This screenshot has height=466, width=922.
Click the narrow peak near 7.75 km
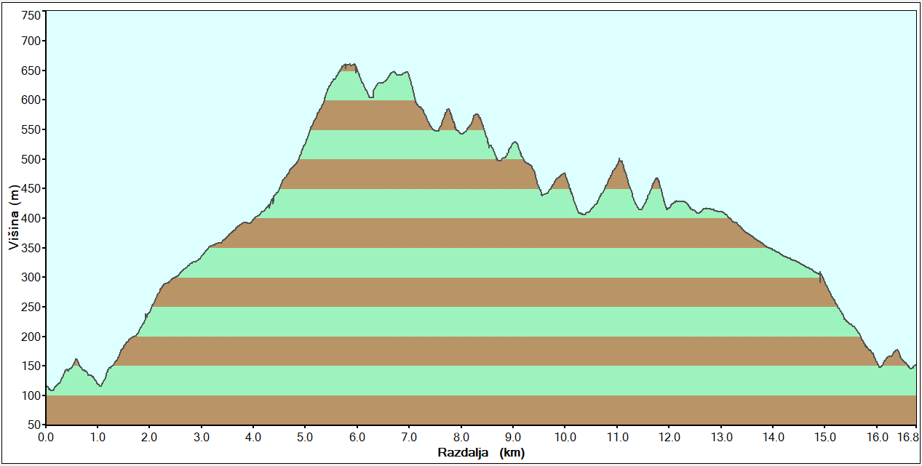coord(448,110)
